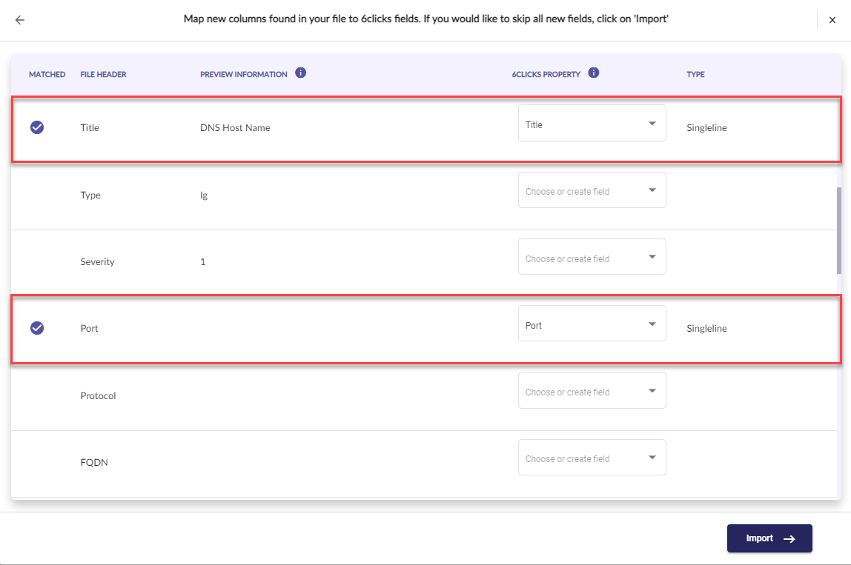Open the property dropdown for Protocol row
851x565 pixels.
click(592, 390)
